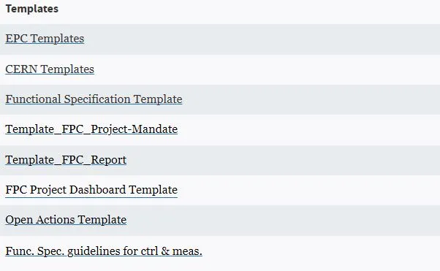Viewport: 440px width, 271px height.
Task: Select the FPC Project Dashboard Template entry
Action: (x=91, y=190)
